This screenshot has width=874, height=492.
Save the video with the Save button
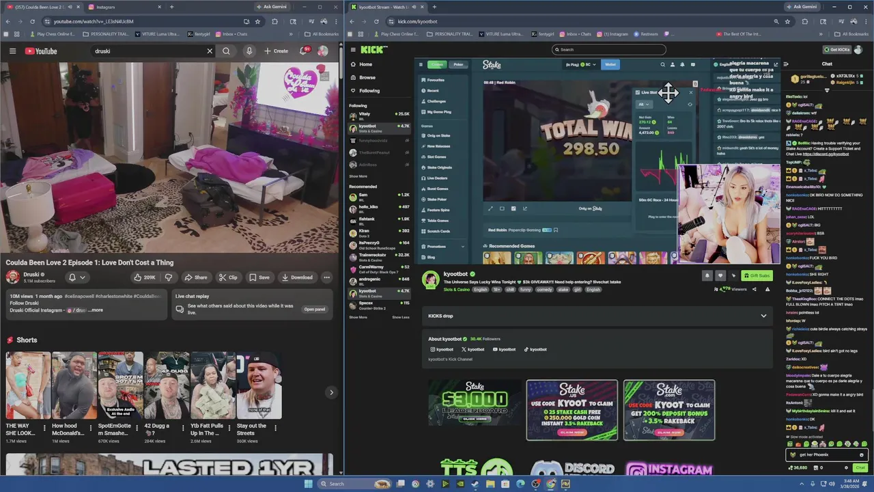click(259, 277)
